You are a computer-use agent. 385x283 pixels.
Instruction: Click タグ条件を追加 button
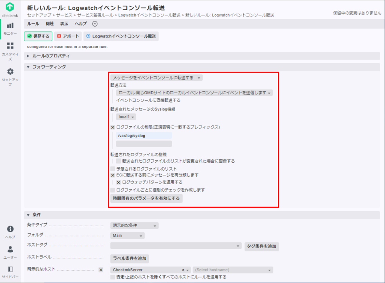(x=262, y=246)
